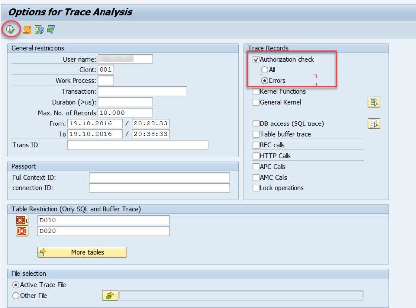Select Other File radio button
The height and width of the screenshot is (308, 416).
coord(16,296)
